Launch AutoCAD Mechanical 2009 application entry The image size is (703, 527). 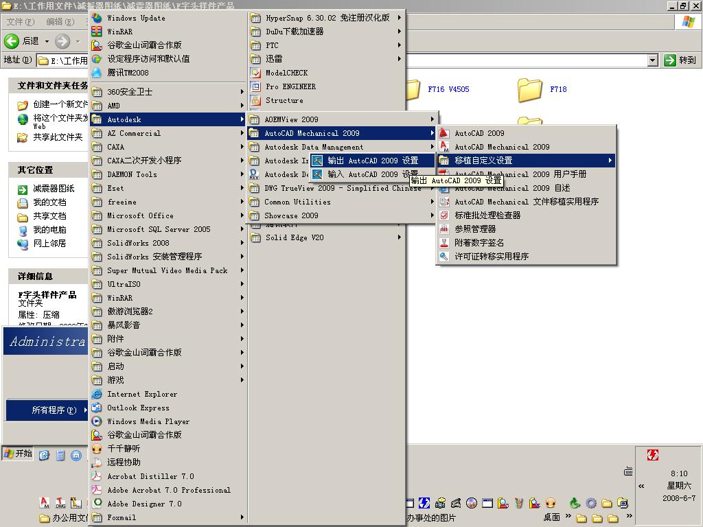525,147
